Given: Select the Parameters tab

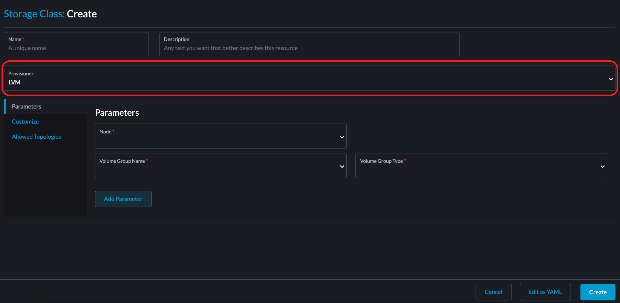Looking at the screenshot, I should [26, 106].
